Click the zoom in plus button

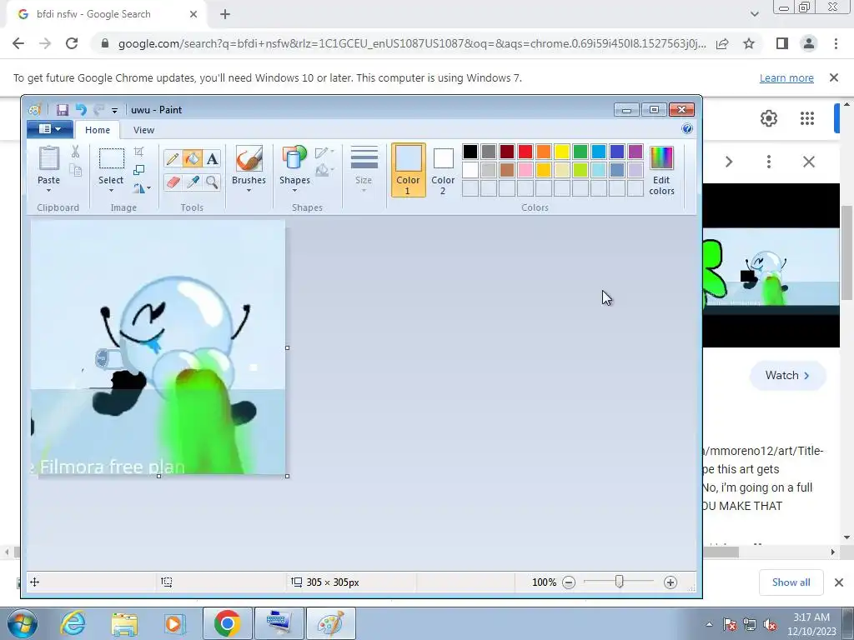[671, 582]
